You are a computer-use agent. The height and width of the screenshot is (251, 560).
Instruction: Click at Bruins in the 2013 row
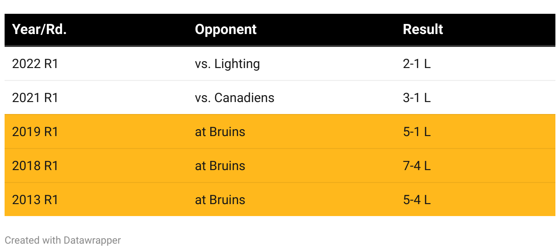(x=220, y=200)
